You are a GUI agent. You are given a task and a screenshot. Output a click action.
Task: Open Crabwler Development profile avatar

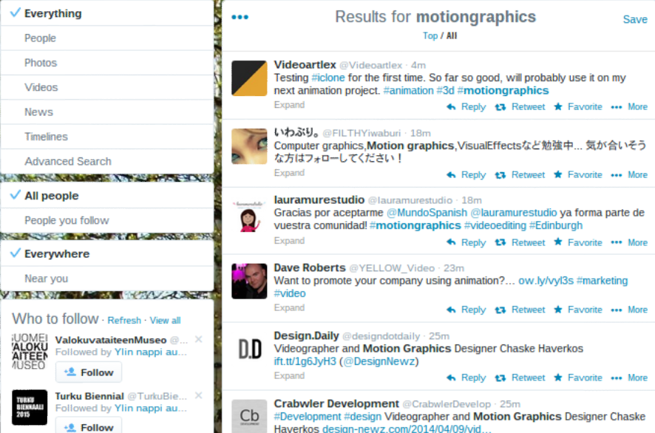pos(249,416)
